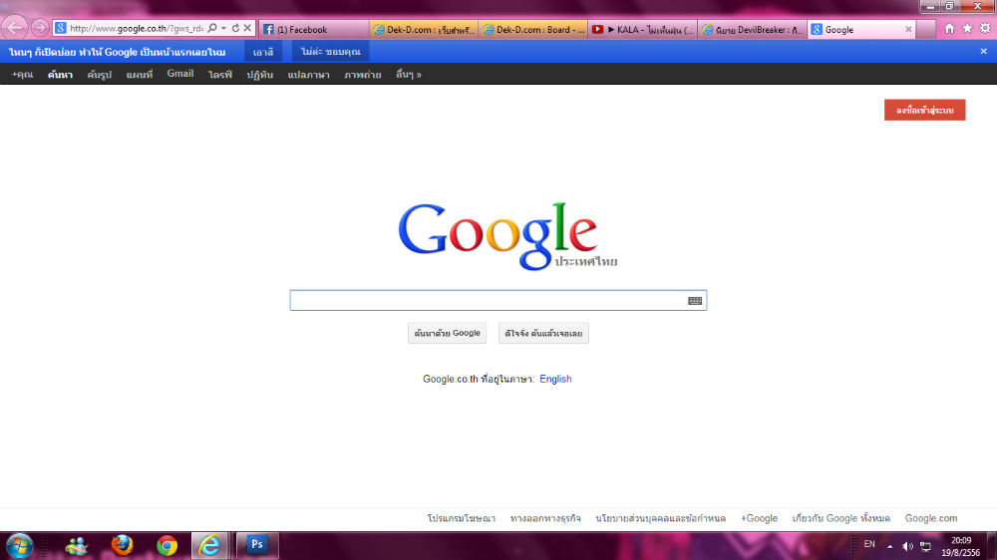Select the Internet Explorer taskbar icon
This screenshot has height=560, width=997.
click(209, 545)
